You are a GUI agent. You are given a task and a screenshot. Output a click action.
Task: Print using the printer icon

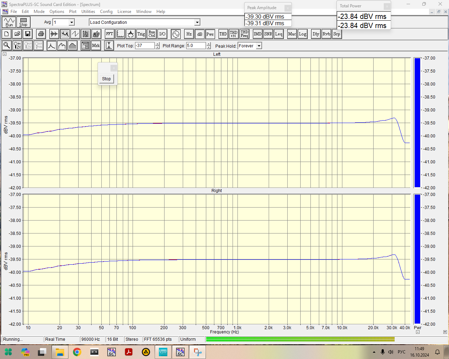tap(41, 34)
